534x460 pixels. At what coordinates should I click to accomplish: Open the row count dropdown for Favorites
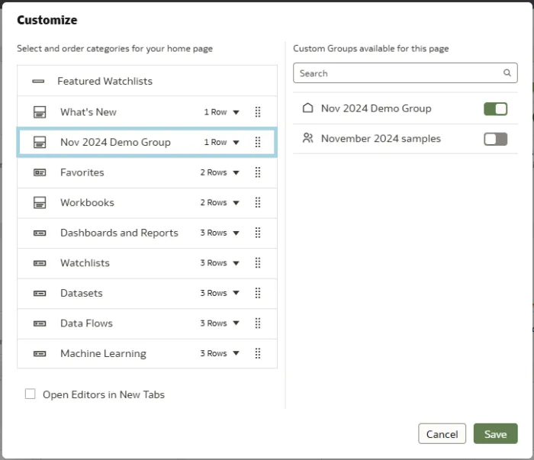tap(220, 172)
